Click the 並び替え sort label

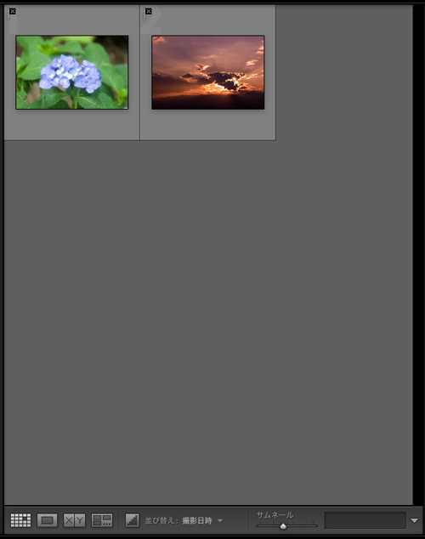(x=161, y=520)
